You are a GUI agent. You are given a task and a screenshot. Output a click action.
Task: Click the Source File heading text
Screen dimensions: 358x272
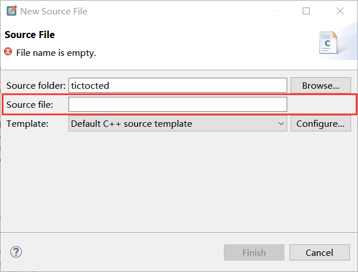pyautogui.click(x=30, y=35)
